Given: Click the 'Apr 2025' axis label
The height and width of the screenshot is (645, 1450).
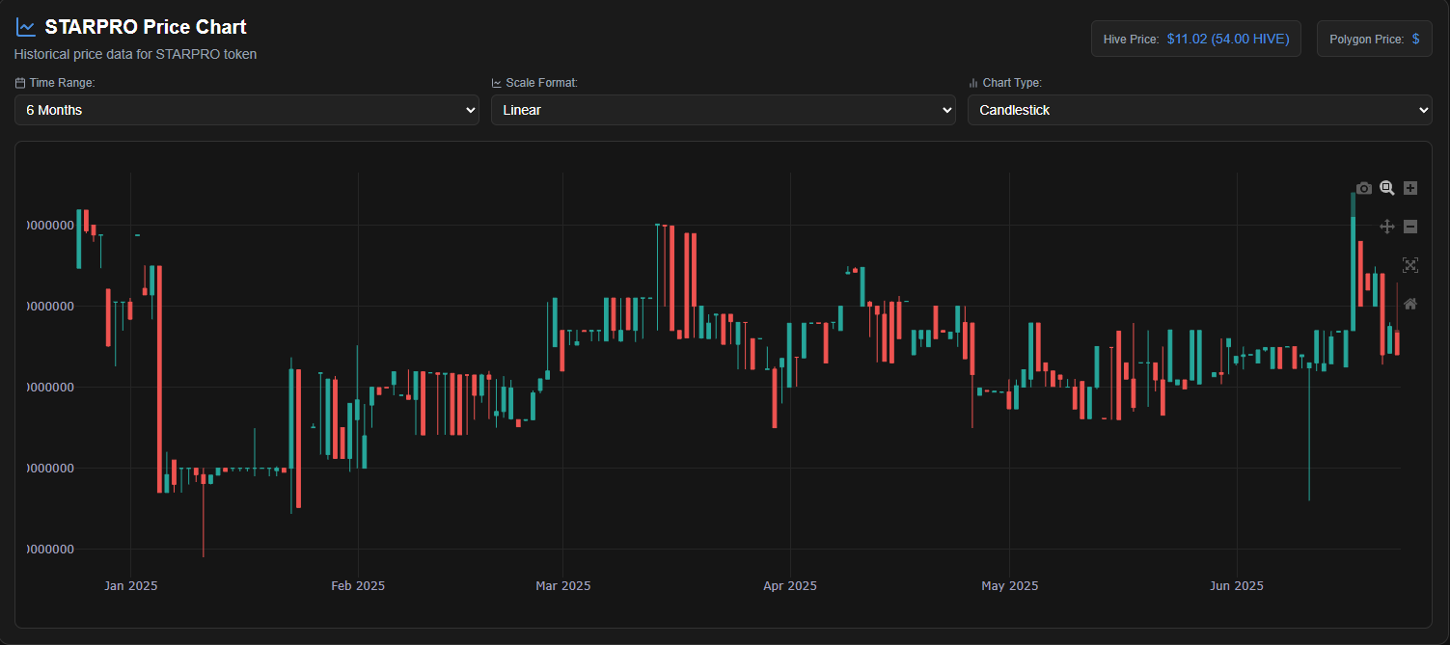Looking at the screenshot, I should coord(790,586).
